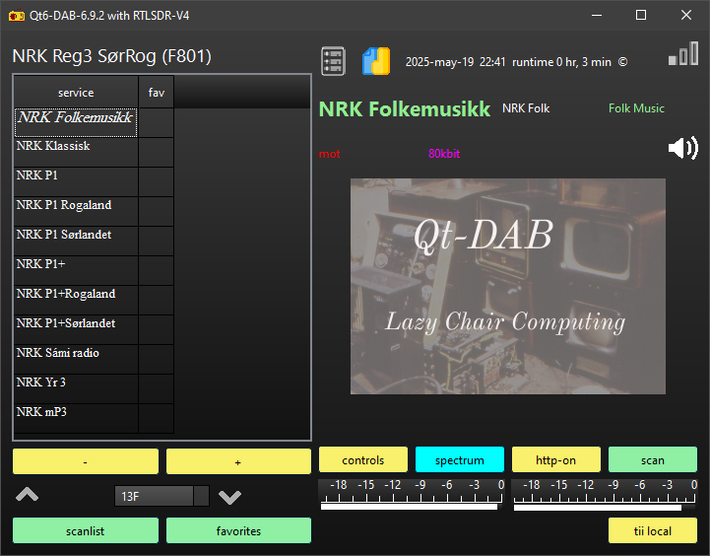Select NRK P1+Rogaland service
Image resolution: width=710 pixels, height=556 pixels.
click(x=76, y=300)
